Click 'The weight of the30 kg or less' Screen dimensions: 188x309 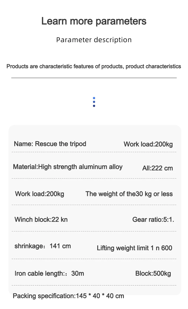(129, 194)
